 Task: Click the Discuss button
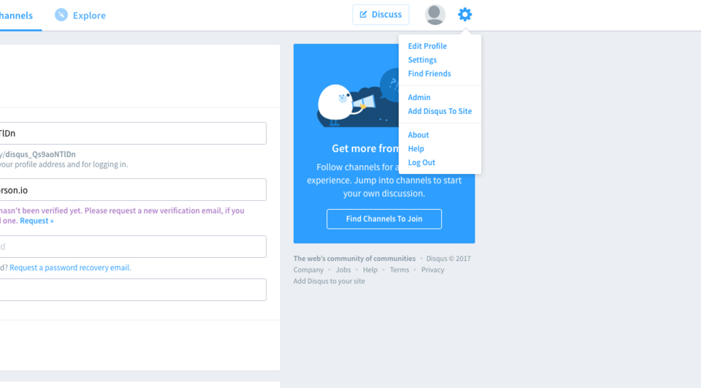pos(380,15)
